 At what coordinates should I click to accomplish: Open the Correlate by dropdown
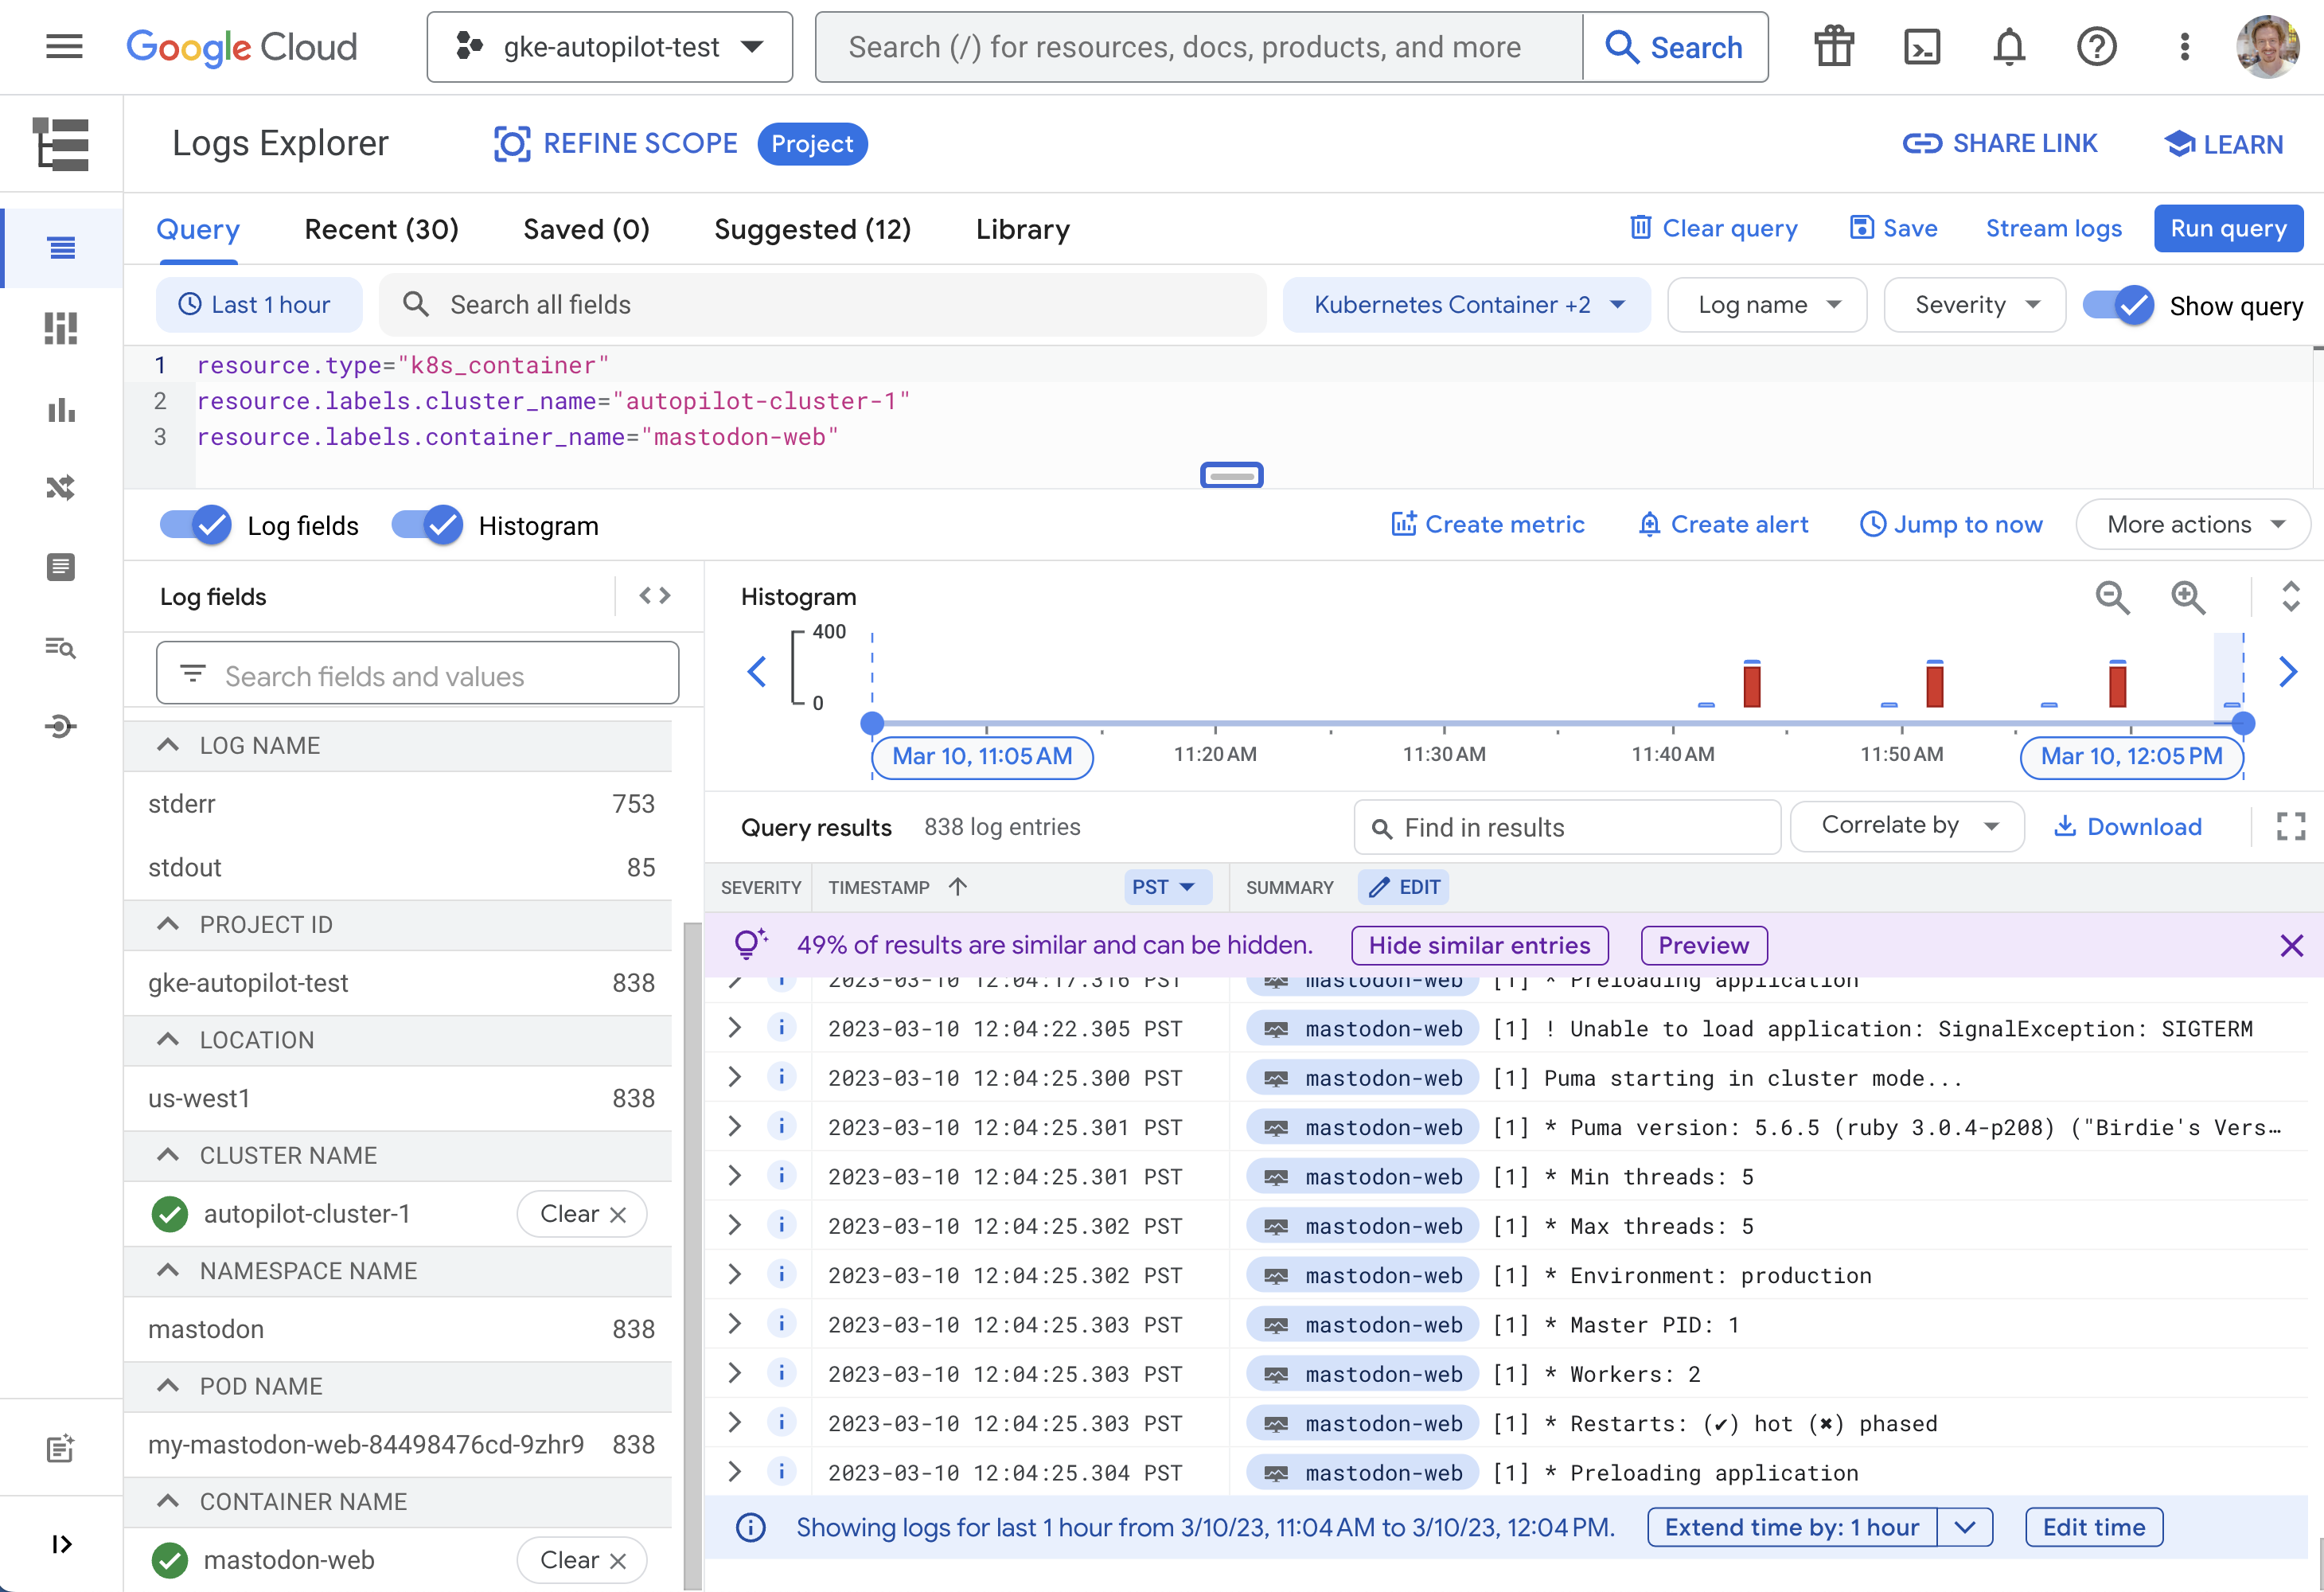(x=1907, y=826)
